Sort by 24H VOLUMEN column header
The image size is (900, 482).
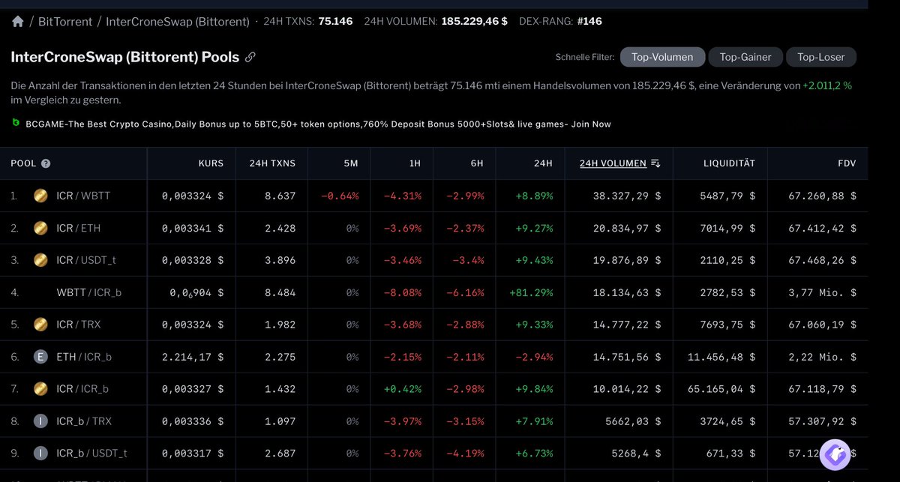tap(613, 163)
